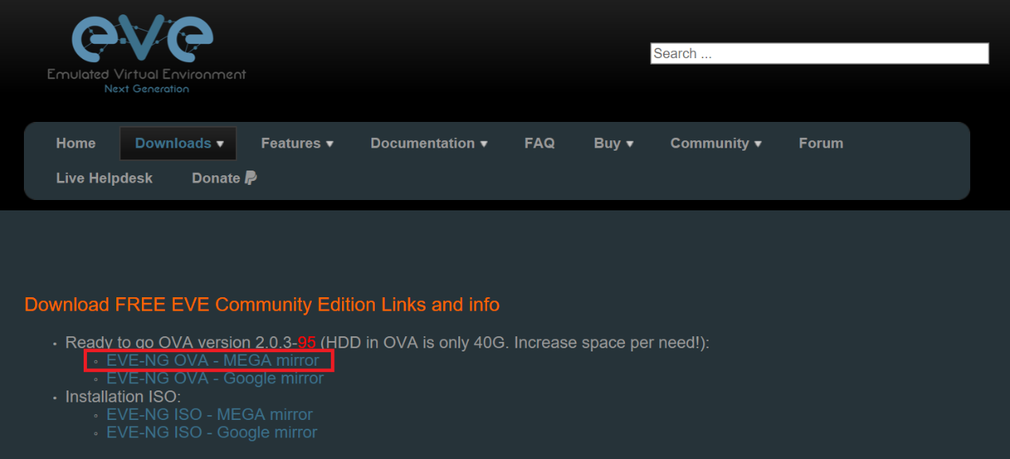Focus the Search input field
This screenshot has width=1010, height=459.
coord(819,53)
